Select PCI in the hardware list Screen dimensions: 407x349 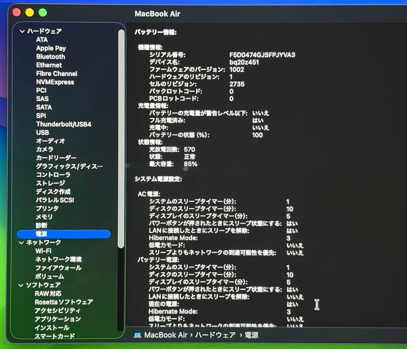tap(41, 90)
